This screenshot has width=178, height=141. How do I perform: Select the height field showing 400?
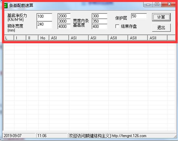coord(100,27)
